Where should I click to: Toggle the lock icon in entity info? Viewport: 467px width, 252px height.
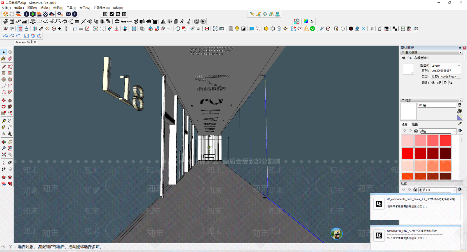tap(439, 83)
